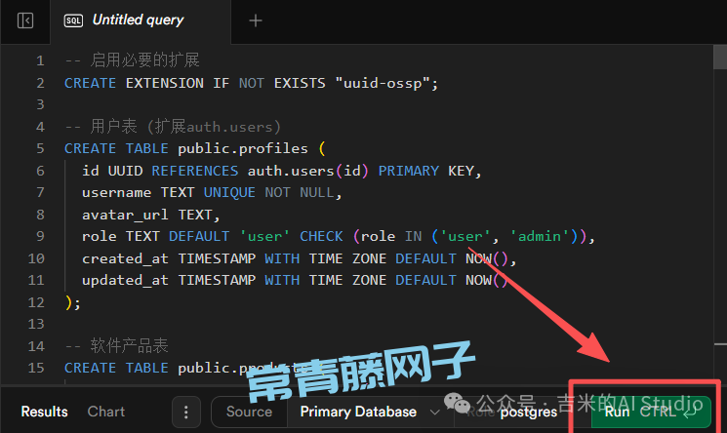Switch to the Chart tab
This screenshot has width=727, height=433.
pos(106,412)
